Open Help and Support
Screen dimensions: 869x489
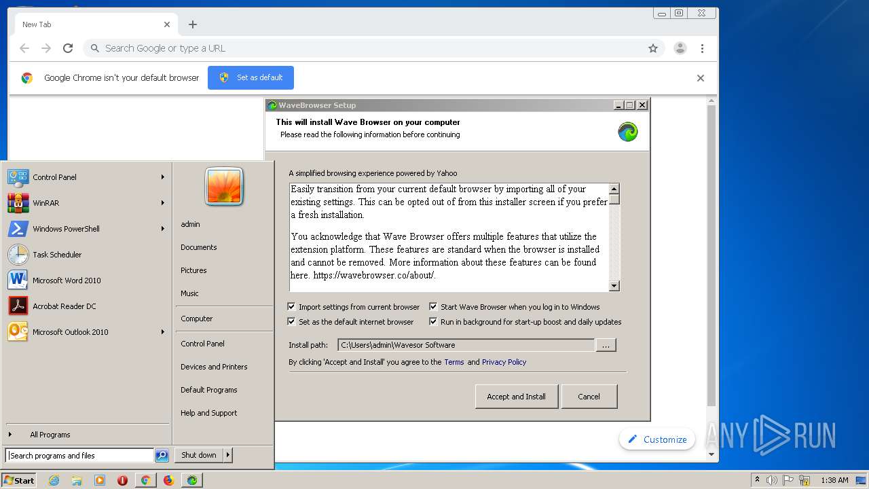click(209, 413)
